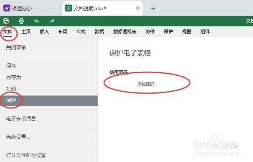Image resolution: width=253 pixels, height=162 pixels.
Task: Open the 保护 ribbon tab
Action: (x=168, y=32)
